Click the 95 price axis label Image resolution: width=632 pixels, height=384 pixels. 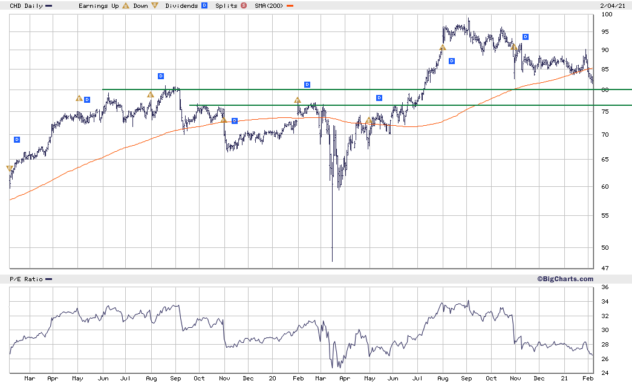click(x=605, y=32)
